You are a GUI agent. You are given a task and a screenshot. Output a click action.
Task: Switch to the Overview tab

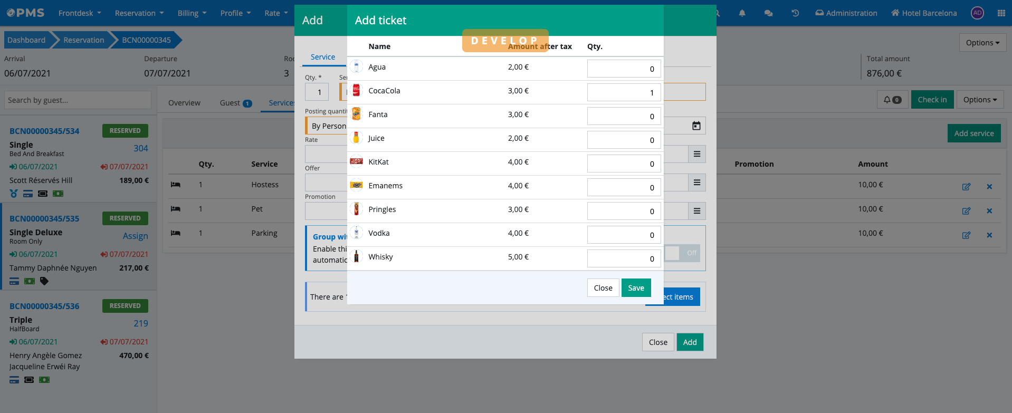pyautogui.click(x=184, y=103)
